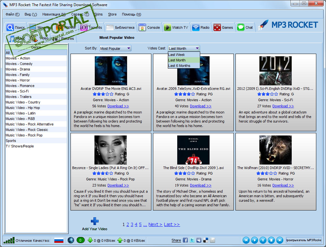Go to results page 5

140,225
